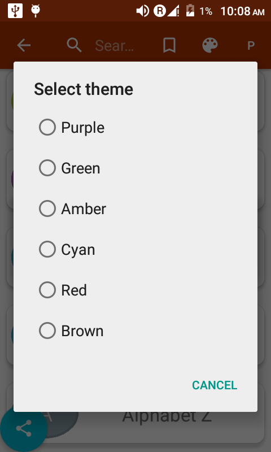Tap the volume speaker status icon
This screenshot has width=271, height=452.
[x=142, y=11]
